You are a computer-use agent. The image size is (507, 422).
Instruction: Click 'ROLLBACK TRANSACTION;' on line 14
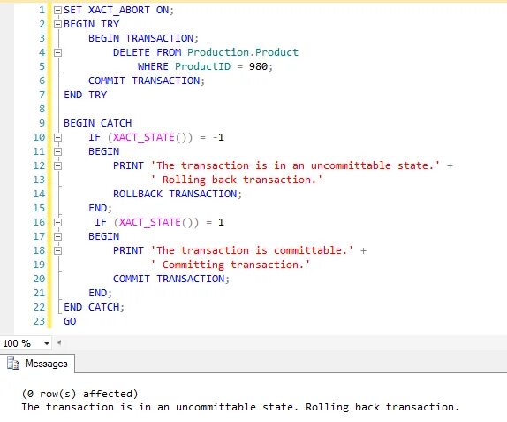coord(178,194)
